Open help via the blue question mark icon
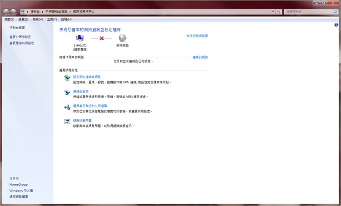The image size is (341, 206). [336, 25]
